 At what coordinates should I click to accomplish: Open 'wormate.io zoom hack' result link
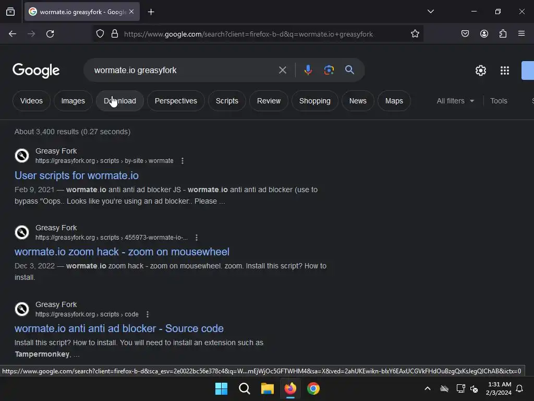[122, 252]
